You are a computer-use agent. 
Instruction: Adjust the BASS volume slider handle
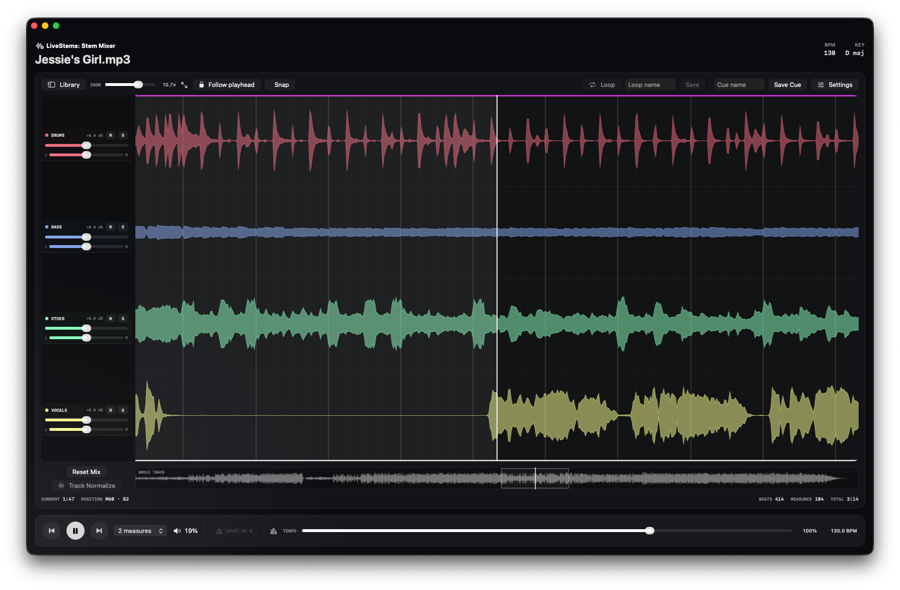tap(86, 237)
